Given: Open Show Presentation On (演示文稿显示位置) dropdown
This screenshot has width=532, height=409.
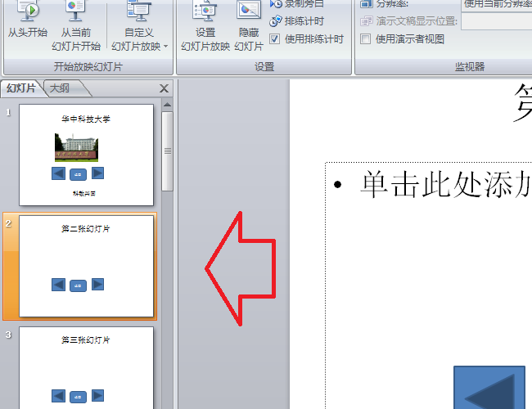Looking at the screenshot, I should 496,22.
